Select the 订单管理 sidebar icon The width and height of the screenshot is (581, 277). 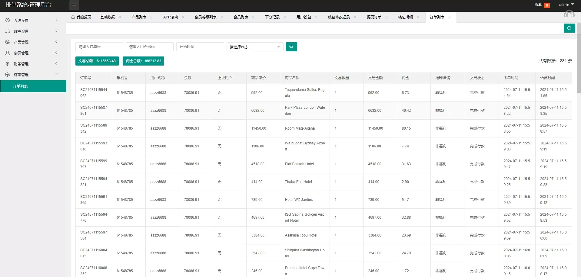[x=8, y=75]
